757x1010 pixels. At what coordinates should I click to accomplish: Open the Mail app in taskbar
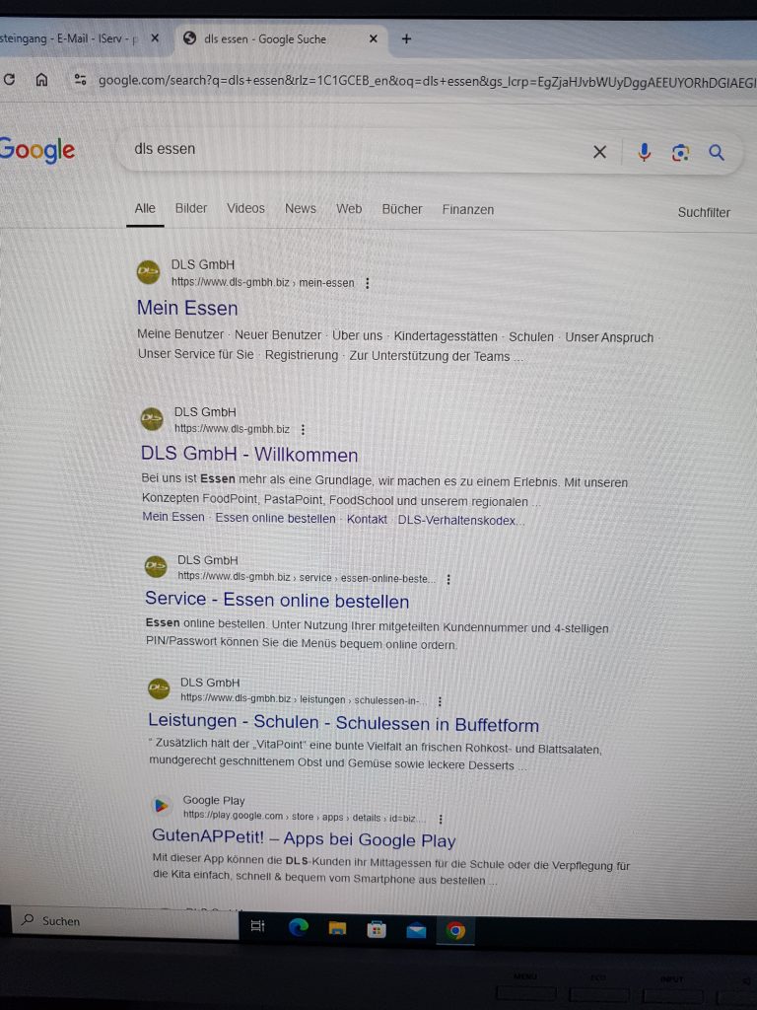pyautogui.click(x=416, y=930)
